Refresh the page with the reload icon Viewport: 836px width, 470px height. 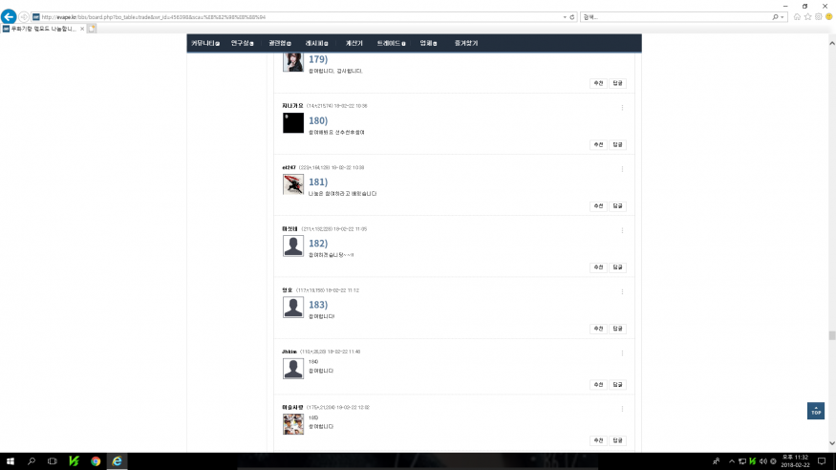tap(572, 17)
